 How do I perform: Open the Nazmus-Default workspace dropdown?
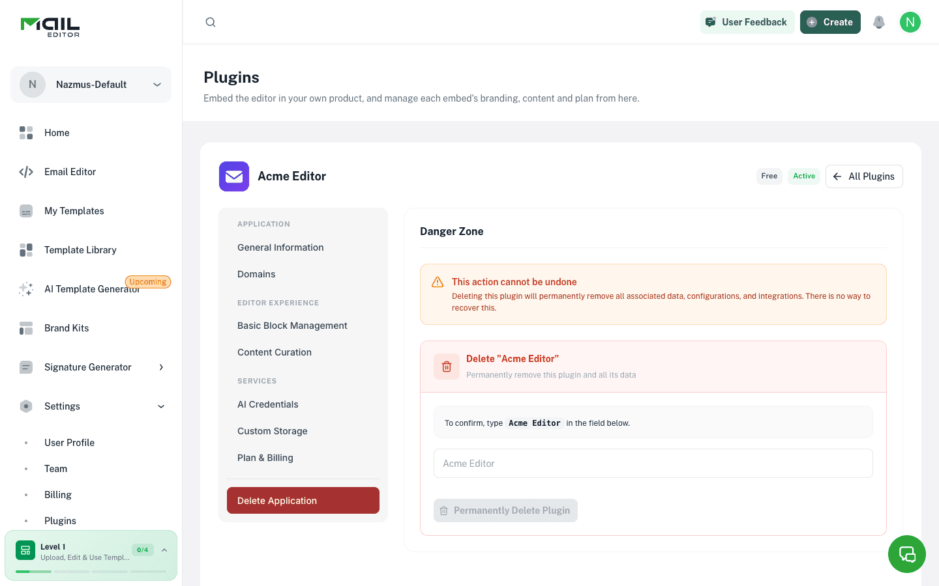coord(91,85)
